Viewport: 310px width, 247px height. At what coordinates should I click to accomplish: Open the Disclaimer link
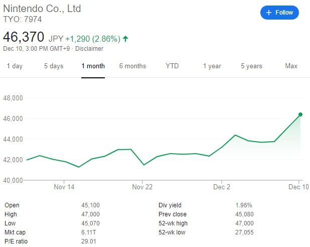click(x=89, y=49)
